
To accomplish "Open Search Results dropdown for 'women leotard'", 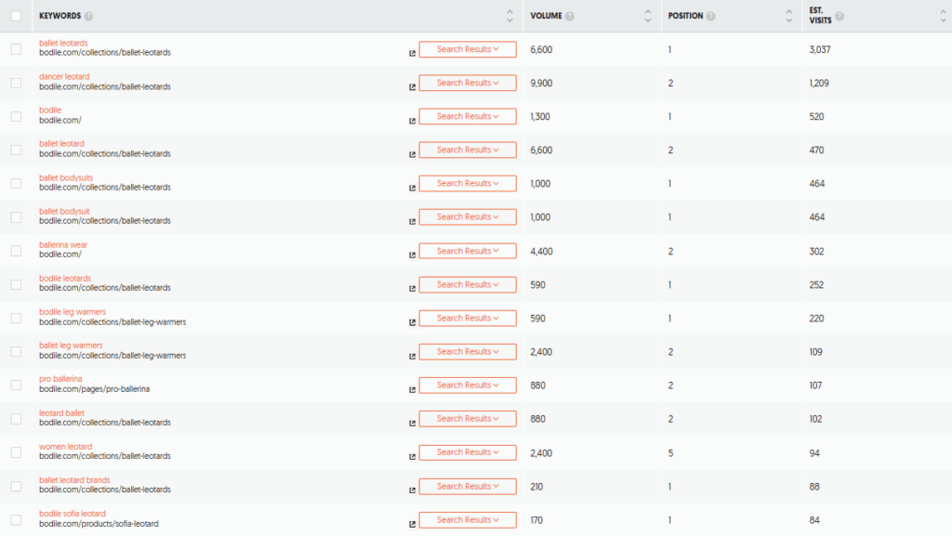I will pyautogui.click(x=468, y=452).
